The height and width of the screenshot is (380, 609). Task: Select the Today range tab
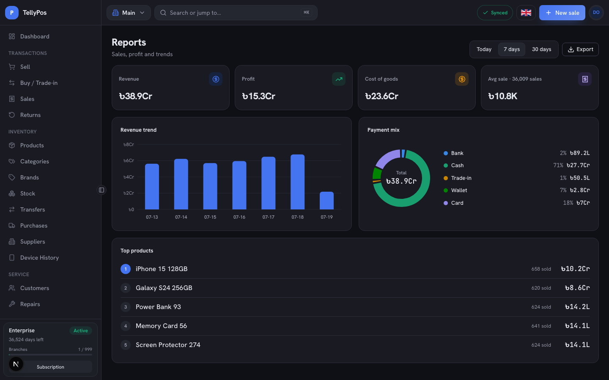(484, 49)
